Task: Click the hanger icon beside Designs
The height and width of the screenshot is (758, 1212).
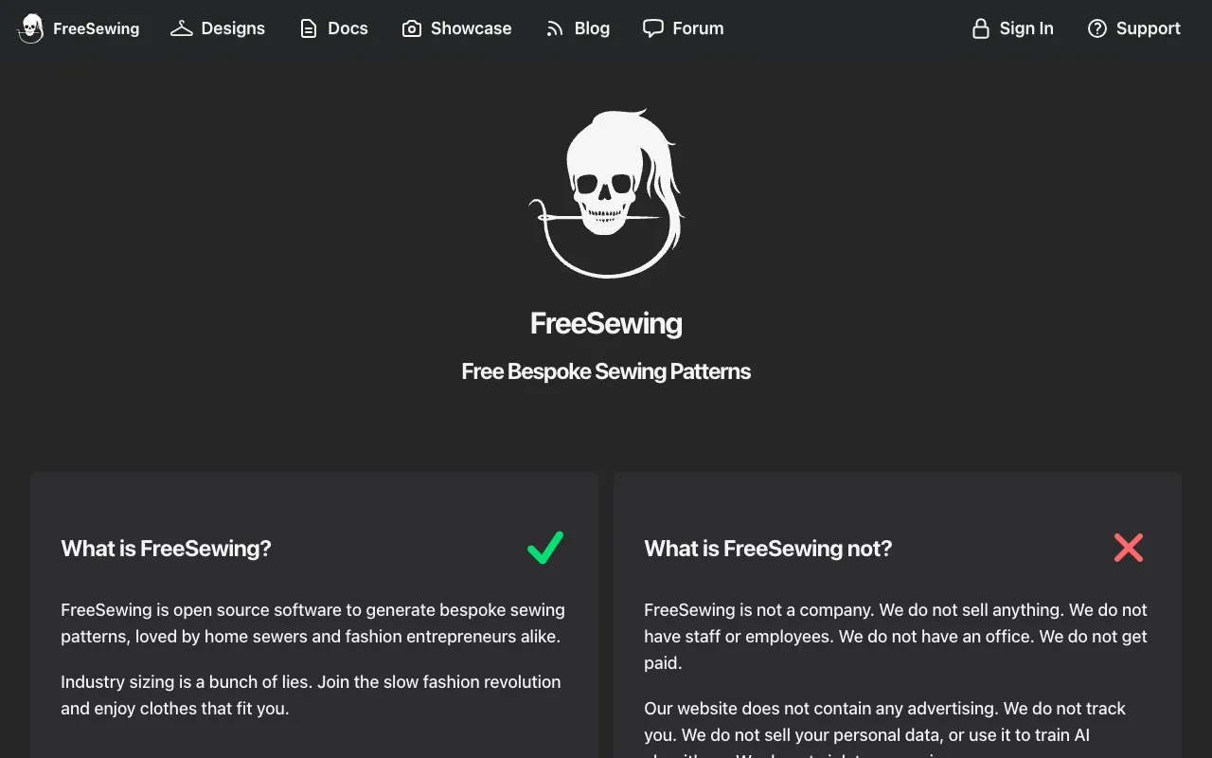Action: click(x=182, y=28)
